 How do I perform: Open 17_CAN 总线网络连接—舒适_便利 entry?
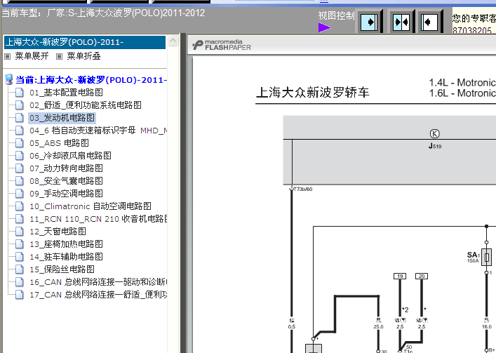tap(98, 295)
